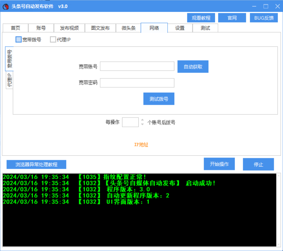Focus the 宽带账号 input field
This screenshot has height=251, width=283.
tap(137, 66)
